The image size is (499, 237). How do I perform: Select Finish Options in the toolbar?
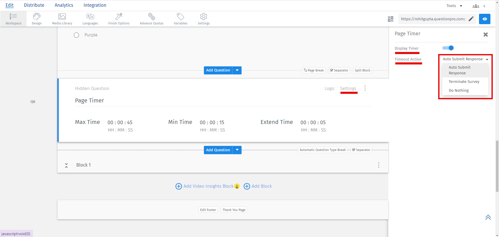[119, 19]
